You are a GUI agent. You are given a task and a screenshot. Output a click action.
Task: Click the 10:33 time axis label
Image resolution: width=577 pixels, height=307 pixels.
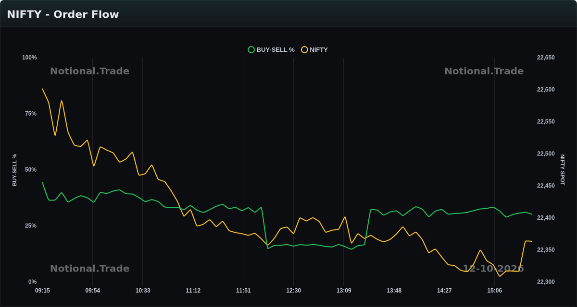tap(143, 291)
